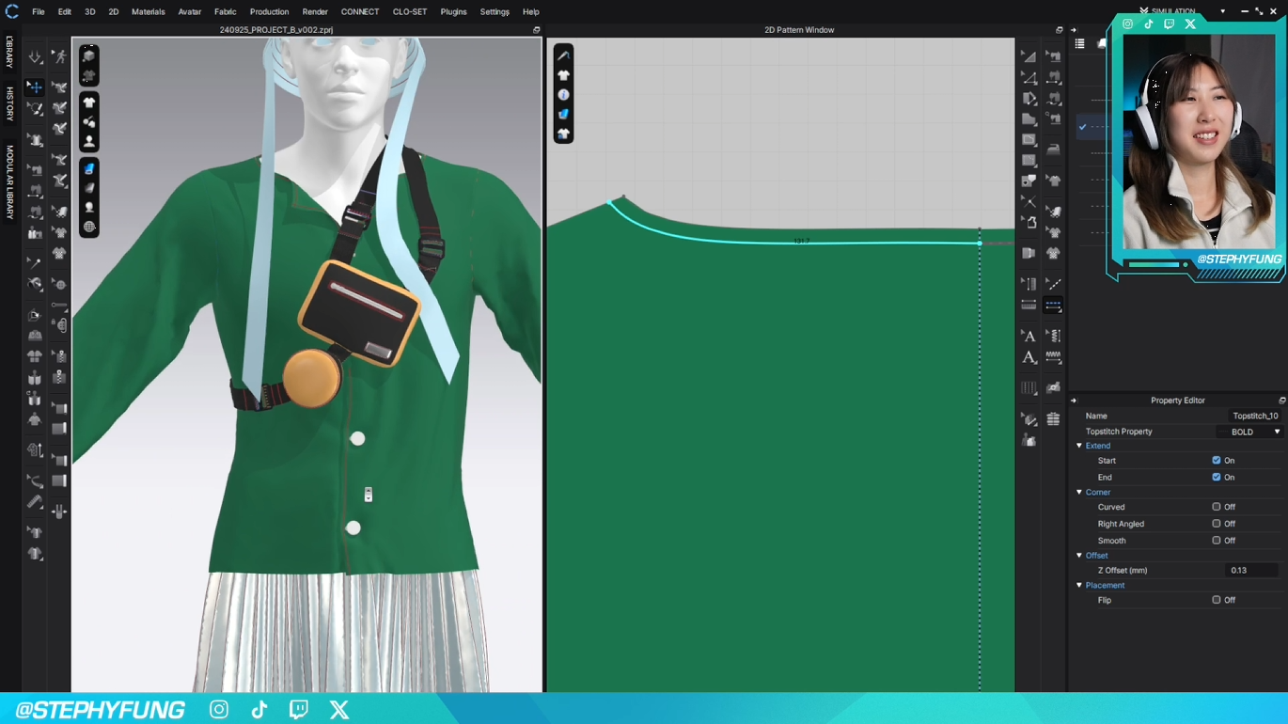Open the File menu
Screen dimensions: 1288x724
pos(39,11)
